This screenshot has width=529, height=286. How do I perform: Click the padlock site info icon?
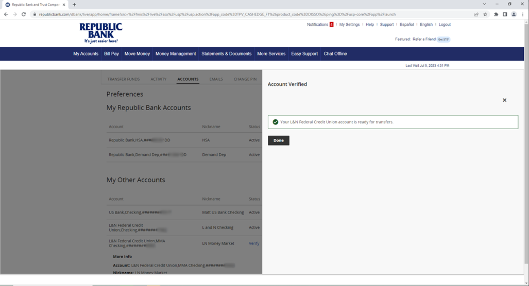34,14
